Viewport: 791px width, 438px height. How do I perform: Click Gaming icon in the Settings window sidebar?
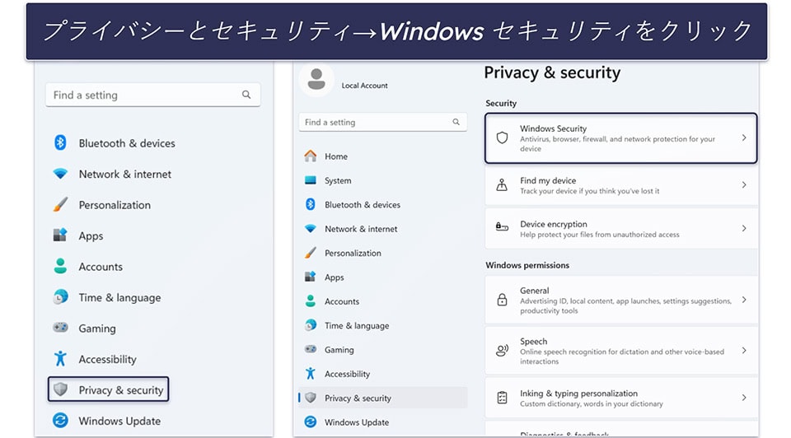311,349
